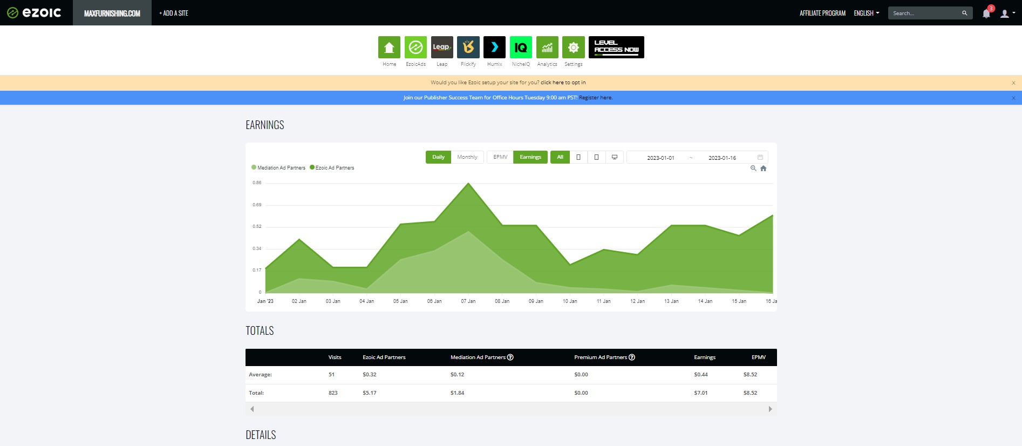Click Mediation Ad Partners help icon
Viewport: 1022px width, 446px height.
(x=510, y=357)
